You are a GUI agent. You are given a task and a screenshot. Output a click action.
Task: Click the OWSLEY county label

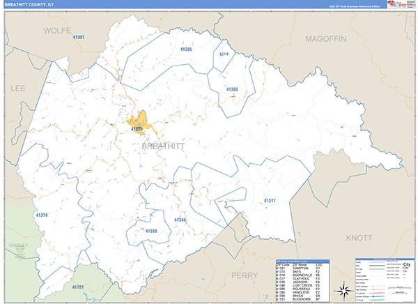coord(18,245)
